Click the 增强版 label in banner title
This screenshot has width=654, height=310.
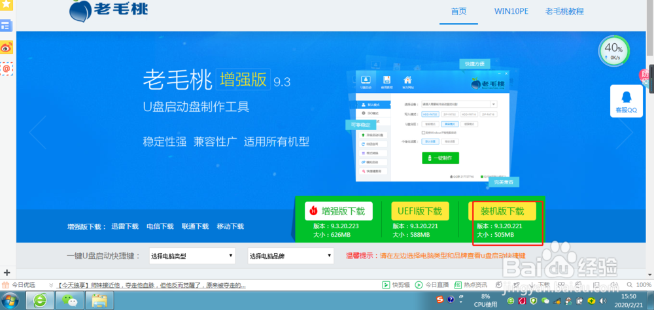(243, 80)
